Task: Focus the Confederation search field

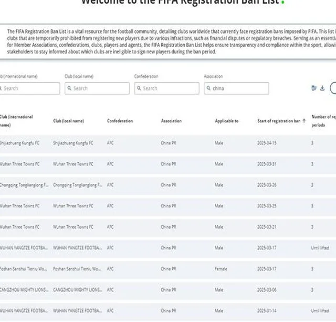Action: click(167, 88)
